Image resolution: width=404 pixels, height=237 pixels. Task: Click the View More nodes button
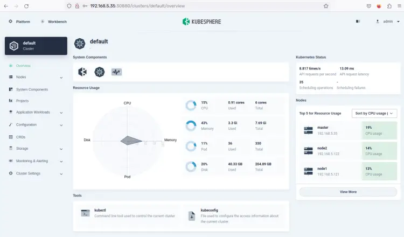[x=348, y=192]
